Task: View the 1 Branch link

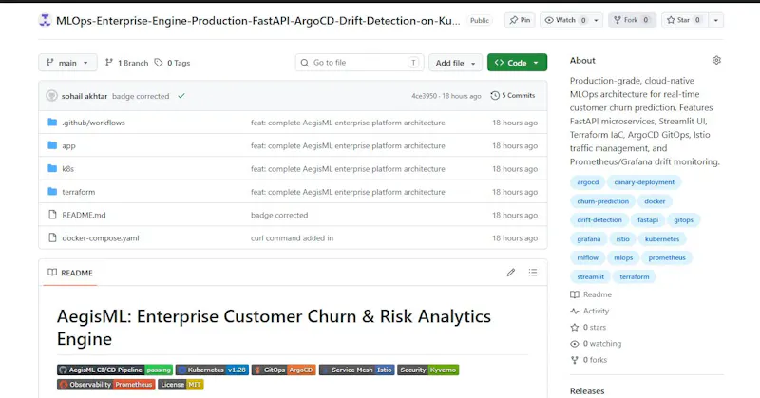Action: [x=127, y=63]
